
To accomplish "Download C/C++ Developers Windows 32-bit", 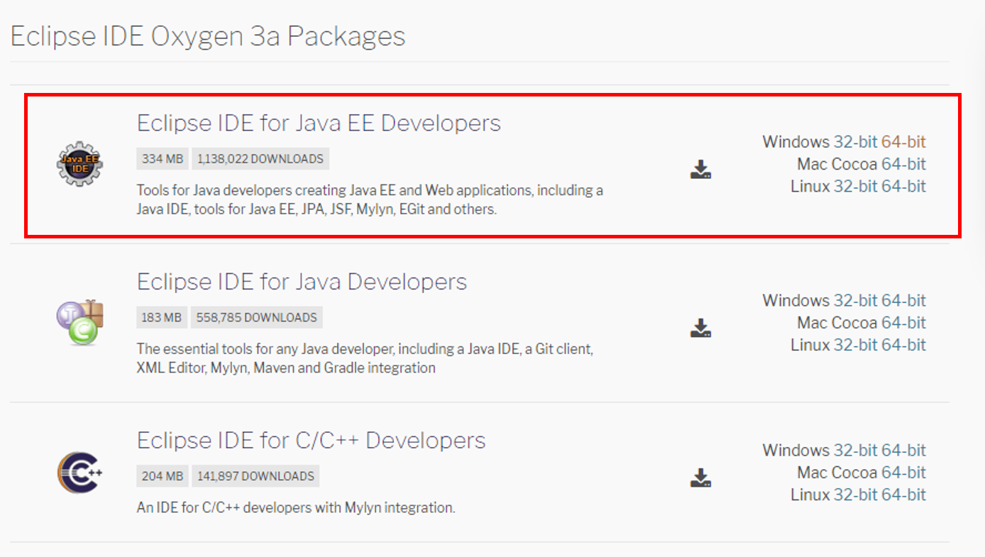I will pos(855,450).
